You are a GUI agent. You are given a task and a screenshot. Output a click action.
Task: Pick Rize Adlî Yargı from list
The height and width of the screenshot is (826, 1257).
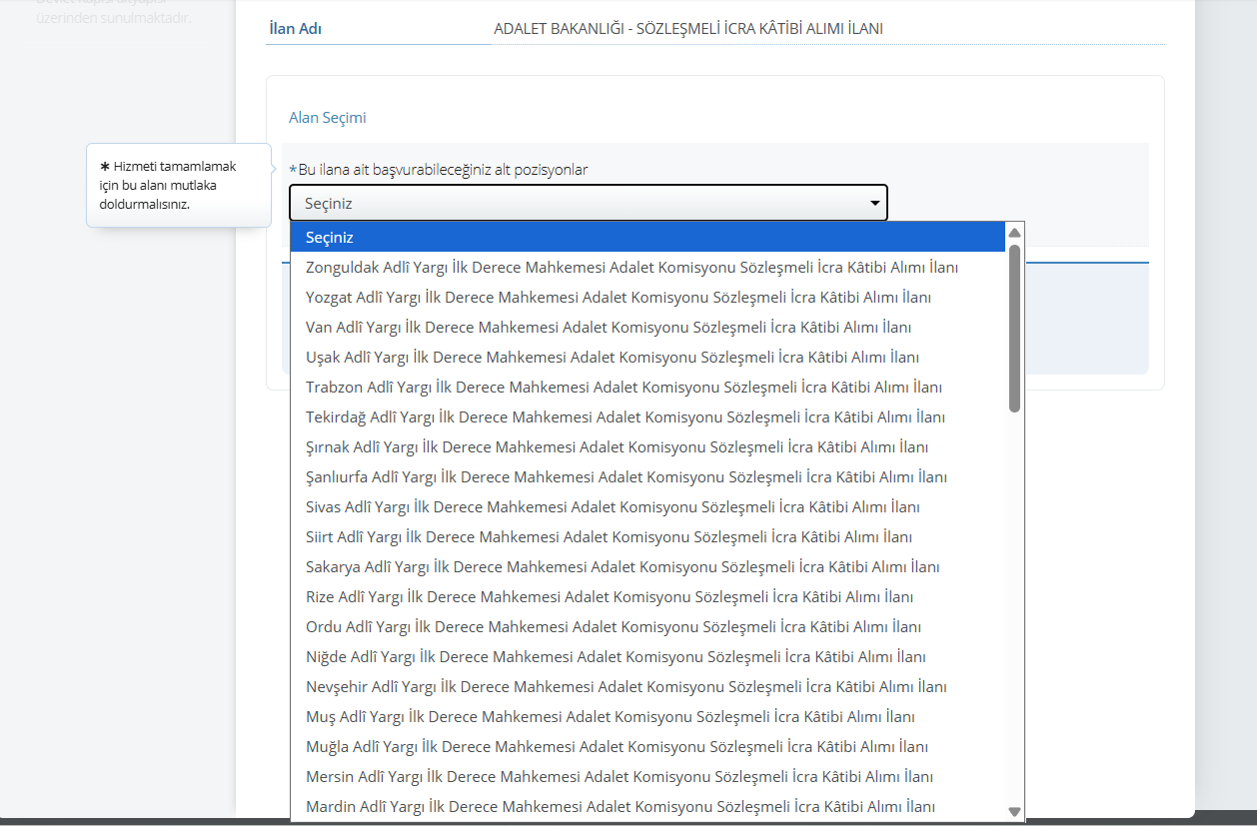tap(647, 597)
